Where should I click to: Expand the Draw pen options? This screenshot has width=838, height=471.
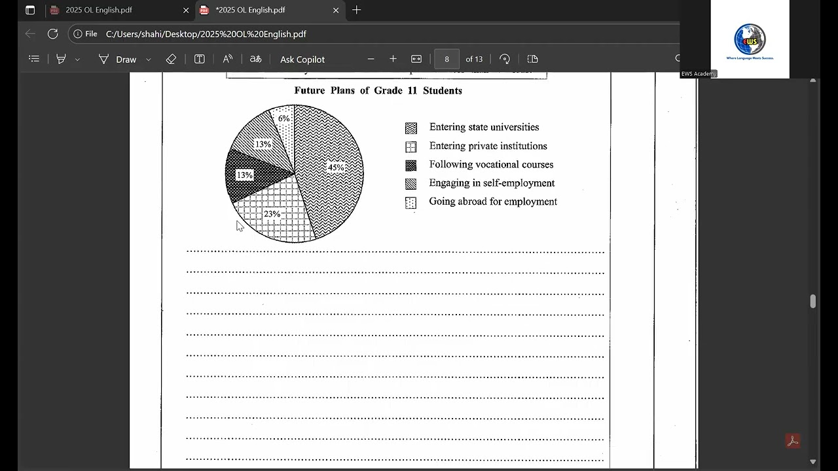[x=149, y=60]
